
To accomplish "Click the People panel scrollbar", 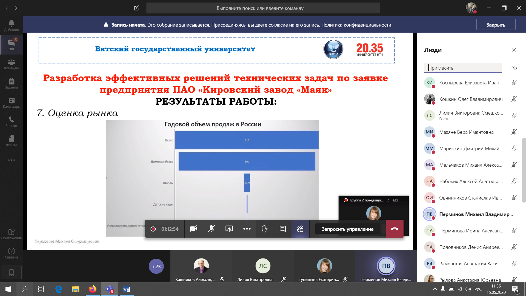I will (x=524, y=170).
